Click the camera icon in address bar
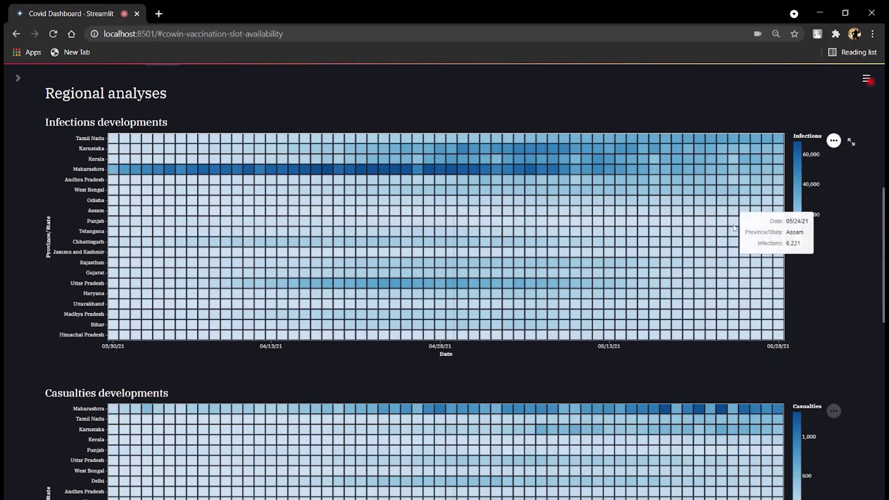 tap(758, 34)
